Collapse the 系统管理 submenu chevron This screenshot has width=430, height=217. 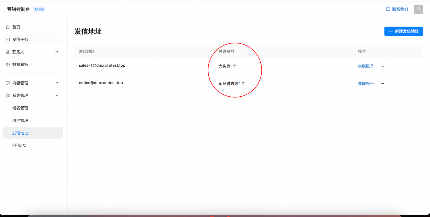[x=57, y=95]
